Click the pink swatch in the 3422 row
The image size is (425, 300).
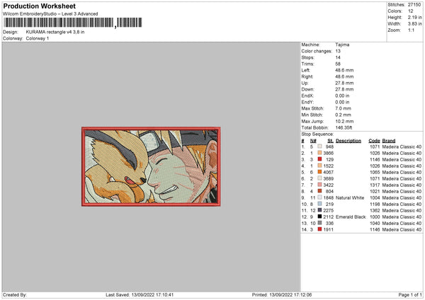point(320,185)
